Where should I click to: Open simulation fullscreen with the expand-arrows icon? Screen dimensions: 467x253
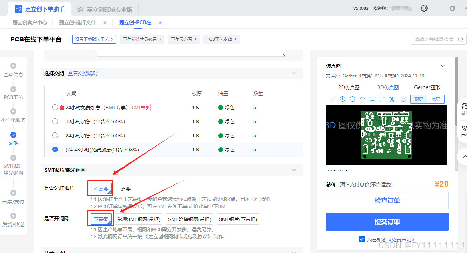(382, 99)
